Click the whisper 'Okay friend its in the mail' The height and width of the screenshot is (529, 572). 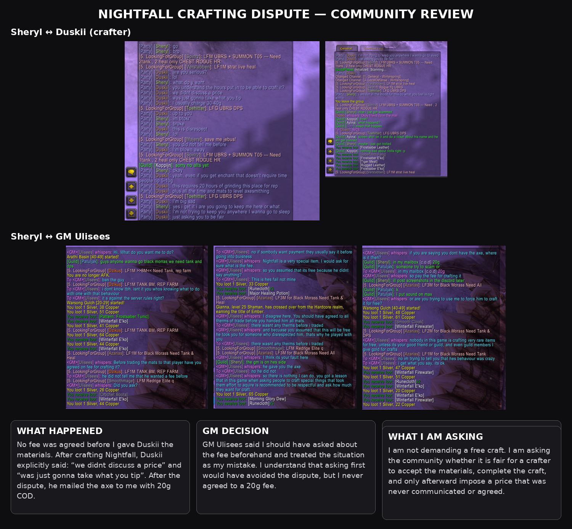366,116
